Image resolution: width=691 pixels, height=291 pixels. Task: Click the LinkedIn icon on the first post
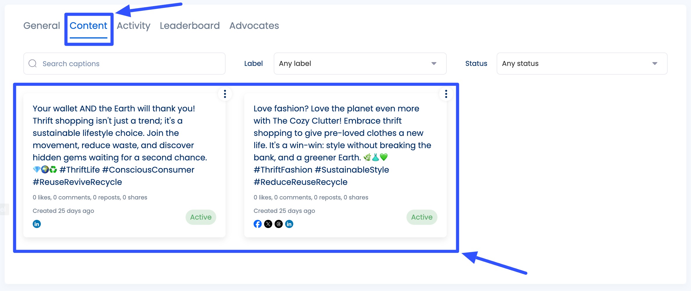tap(37, 224)
